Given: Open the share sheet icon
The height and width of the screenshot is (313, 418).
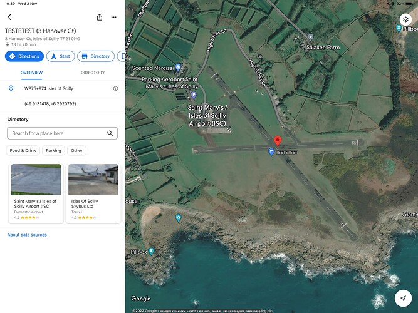Looking at the screenshot, I should pos(99,17).
